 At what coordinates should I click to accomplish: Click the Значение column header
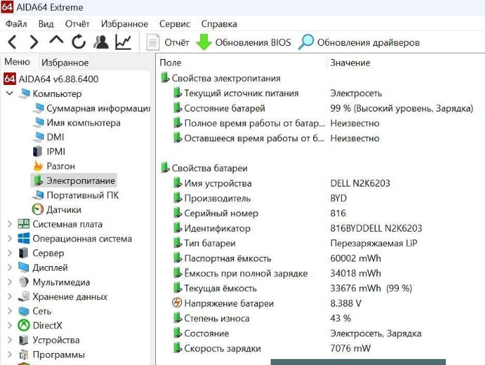click(350, 62)
